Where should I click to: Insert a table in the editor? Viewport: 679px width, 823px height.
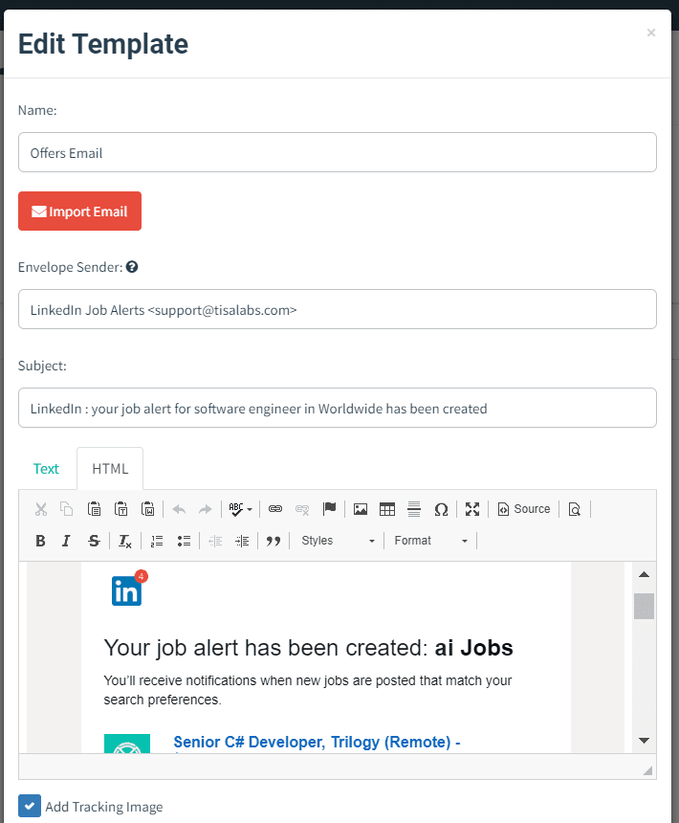pos(387,509)
